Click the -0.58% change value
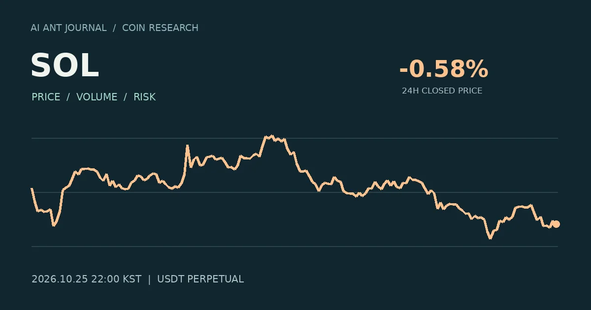Image resolution: width=591 pixels, height=310 pixels. coord(443,69)
